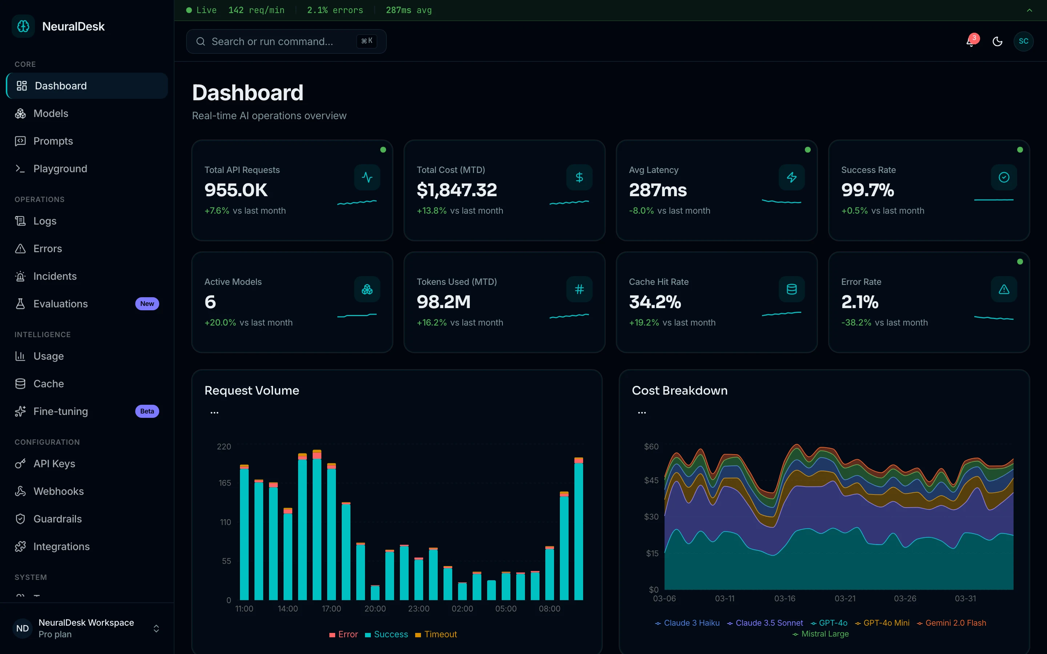Toggle GPT-4o legend entry

coord(829,623)
